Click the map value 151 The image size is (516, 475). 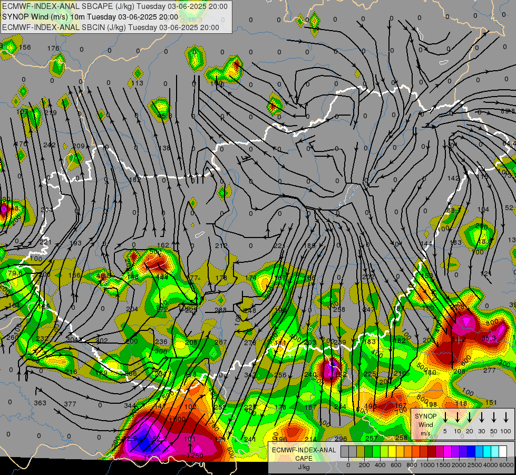pos(491,403)
